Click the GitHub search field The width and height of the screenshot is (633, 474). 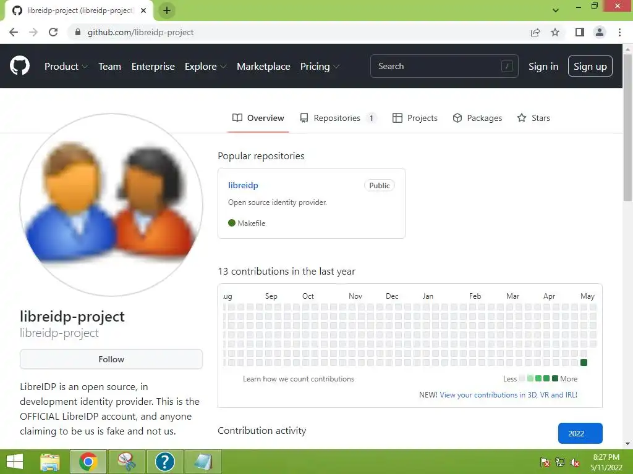(x=444, y=66)
